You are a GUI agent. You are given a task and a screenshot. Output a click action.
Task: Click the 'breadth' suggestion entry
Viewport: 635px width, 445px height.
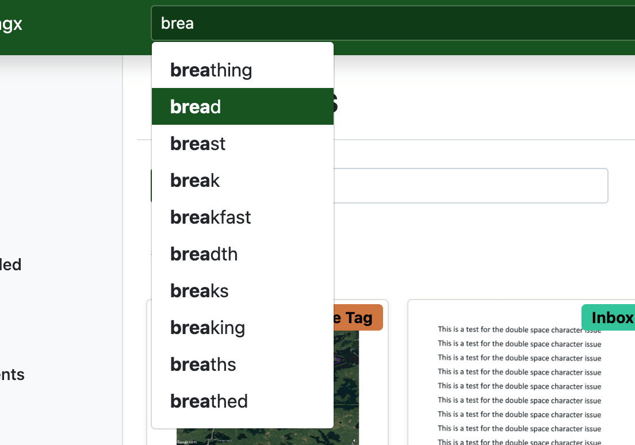[242, 254]
